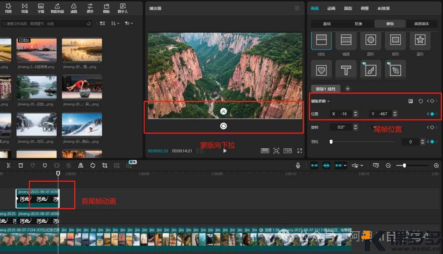Reset the mask parameters
The image size is (443, 254).
click(420, 101)
